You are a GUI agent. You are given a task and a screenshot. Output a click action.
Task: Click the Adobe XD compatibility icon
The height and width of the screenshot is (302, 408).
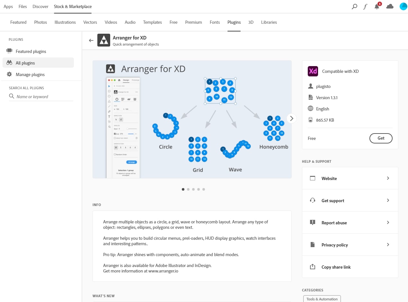[x=313, y=71]
